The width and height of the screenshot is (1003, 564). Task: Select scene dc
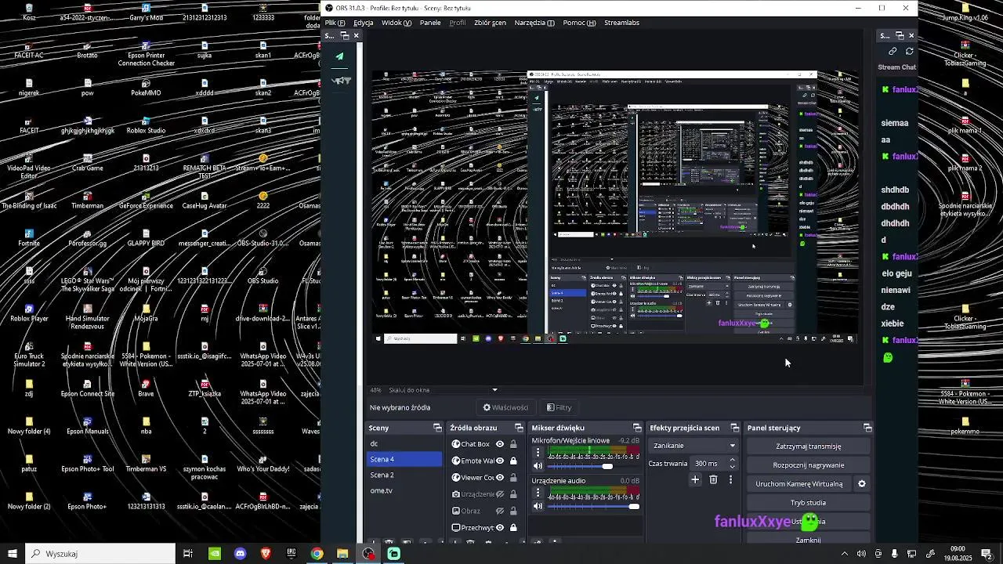tap(404, 443)
